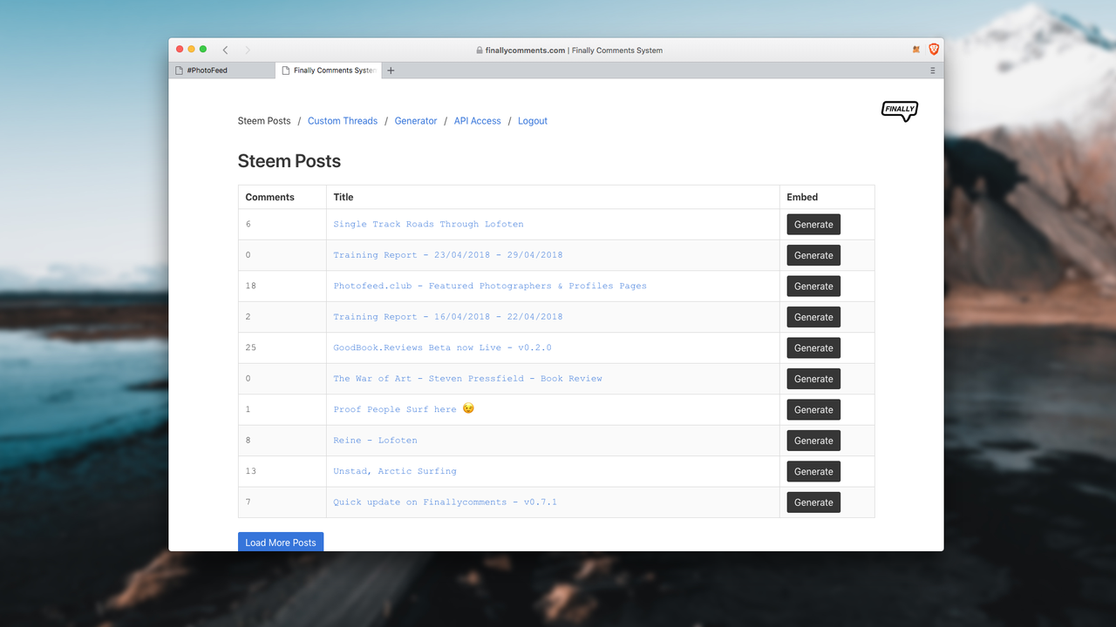1116x627 pixels.
Task: Click the Logout link
Action: 533,121
